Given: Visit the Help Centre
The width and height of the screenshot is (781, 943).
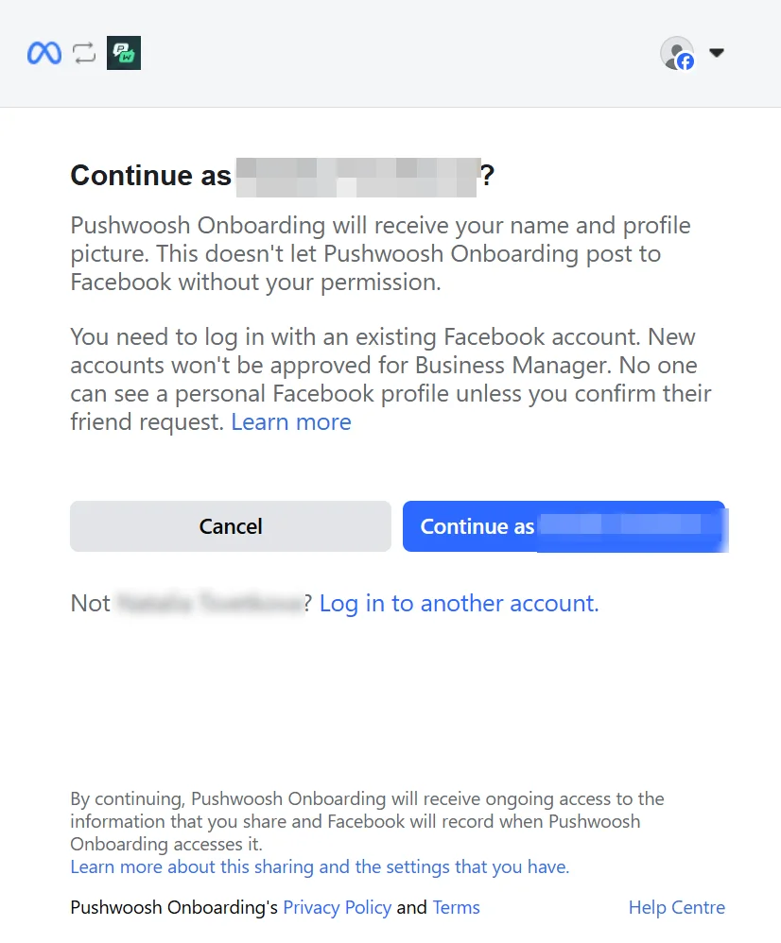Looking at the screenshot, I should 676,907.
